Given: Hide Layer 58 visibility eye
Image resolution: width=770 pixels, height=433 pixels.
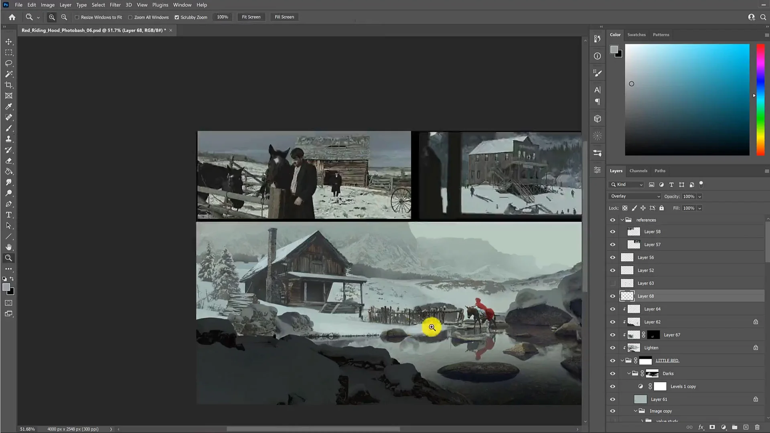Looking at the screenshot, I should 612,232.
